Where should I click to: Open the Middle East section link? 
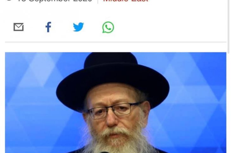coord(126,1)
